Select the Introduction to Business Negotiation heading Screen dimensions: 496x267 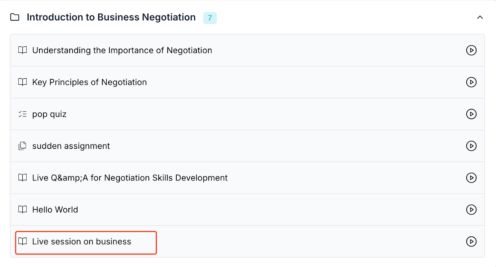click(111, 17)
